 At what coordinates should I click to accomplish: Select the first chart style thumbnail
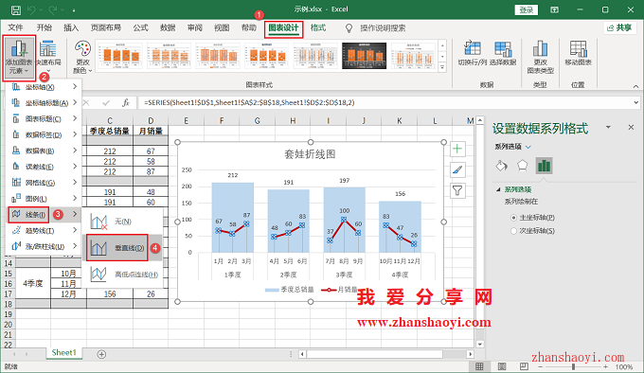coord(121,56)
